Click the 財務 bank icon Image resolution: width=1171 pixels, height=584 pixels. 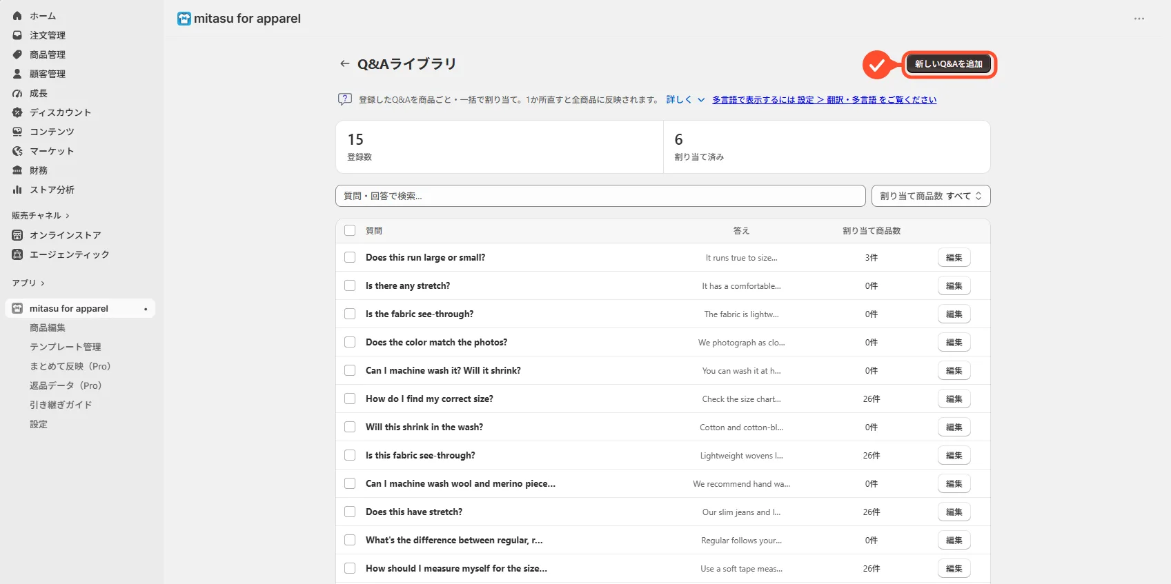coord(17,170)
